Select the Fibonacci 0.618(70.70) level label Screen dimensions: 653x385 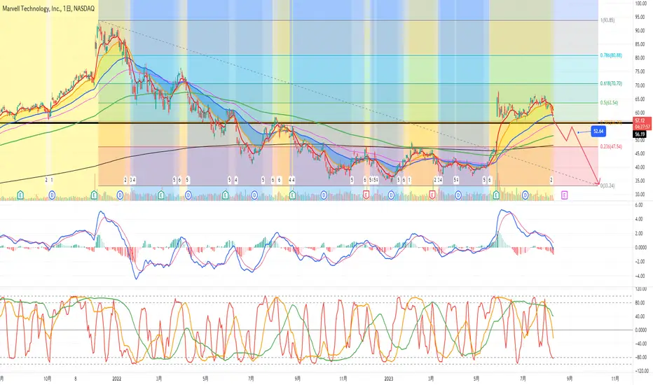pos(611,84)
